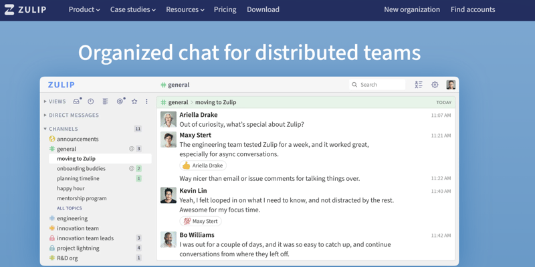The height and width of the screenshot is (267, 535).
Task: Open the combined feed icon
Action: coord(105,101)
